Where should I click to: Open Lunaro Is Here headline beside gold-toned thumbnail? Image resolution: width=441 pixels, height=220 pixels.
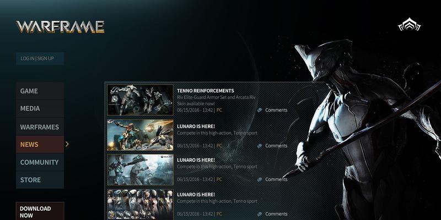(196, 127)
